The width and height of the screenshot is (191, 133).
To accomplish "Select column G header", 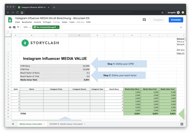I will [x=132, y=35].
